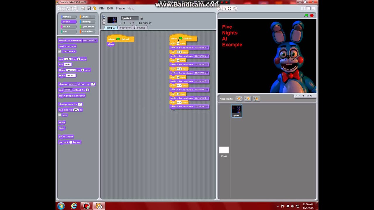Open the File menu
The image size is (374, 210).
tap(102, 8)
